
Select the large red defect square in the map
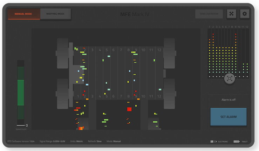pos(129,109)
